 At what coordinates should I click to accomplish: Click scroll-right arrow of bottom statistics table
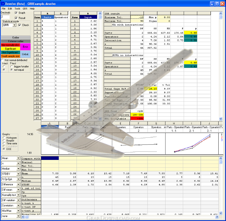(217, 217)
